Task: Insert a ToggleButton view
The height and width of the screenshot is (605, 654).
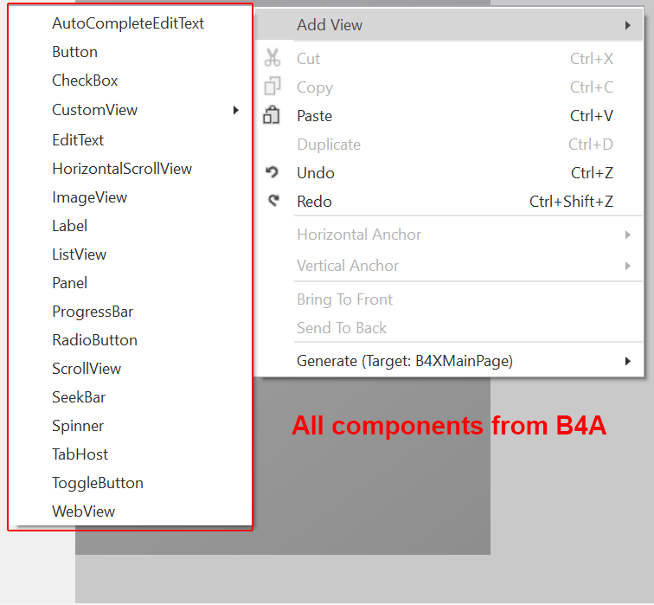Action: pyautogui.click(x=98, y=483)
